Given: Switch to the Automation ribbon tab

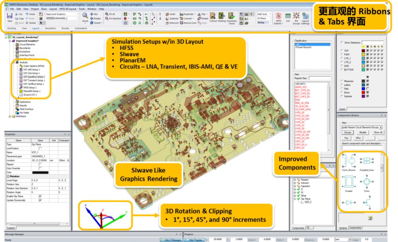Looking at the screenshot, I should pyautogui.click(x=81, y=28).
